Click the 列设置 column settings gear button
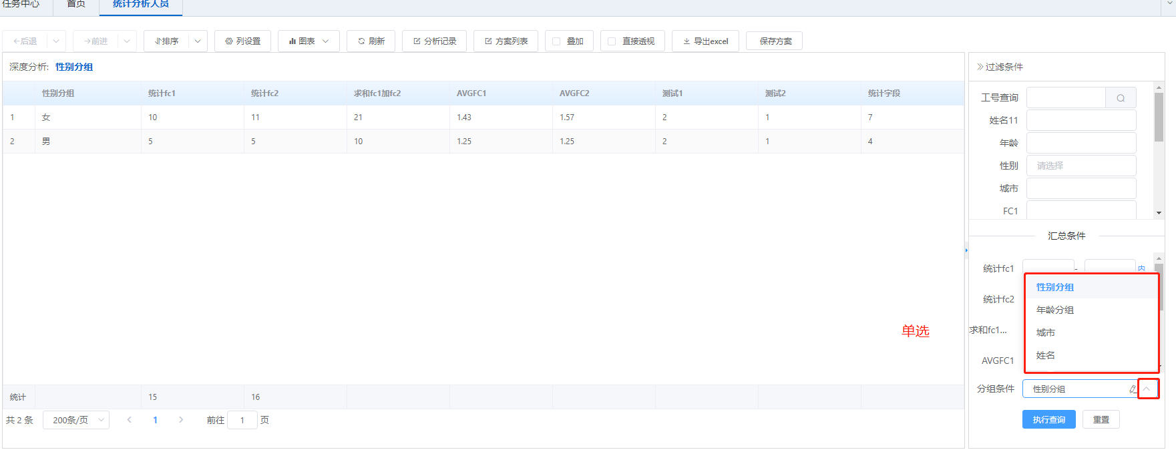The image size is (1176, 460). click(242, 41)
